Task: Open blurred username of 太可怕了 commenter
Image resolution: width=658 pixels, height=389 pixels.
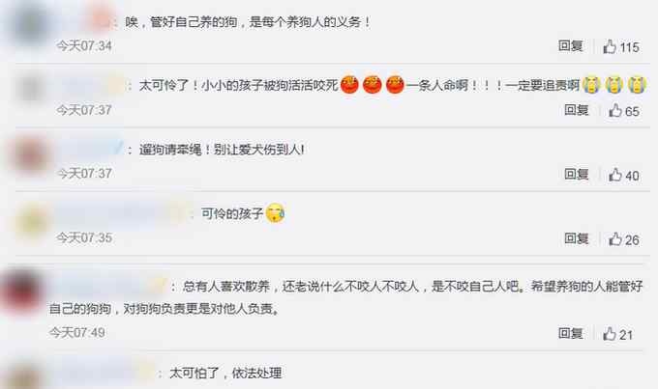Action: click(103, 373)
